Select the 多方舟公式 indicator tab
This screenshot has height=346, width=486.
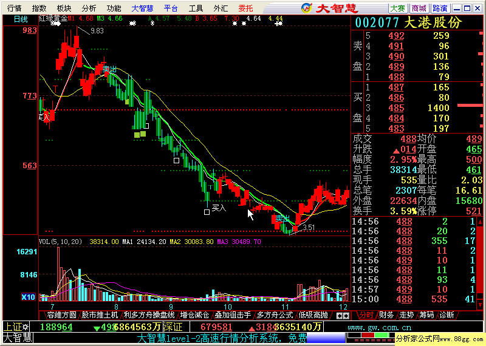(x=275, y=315)
